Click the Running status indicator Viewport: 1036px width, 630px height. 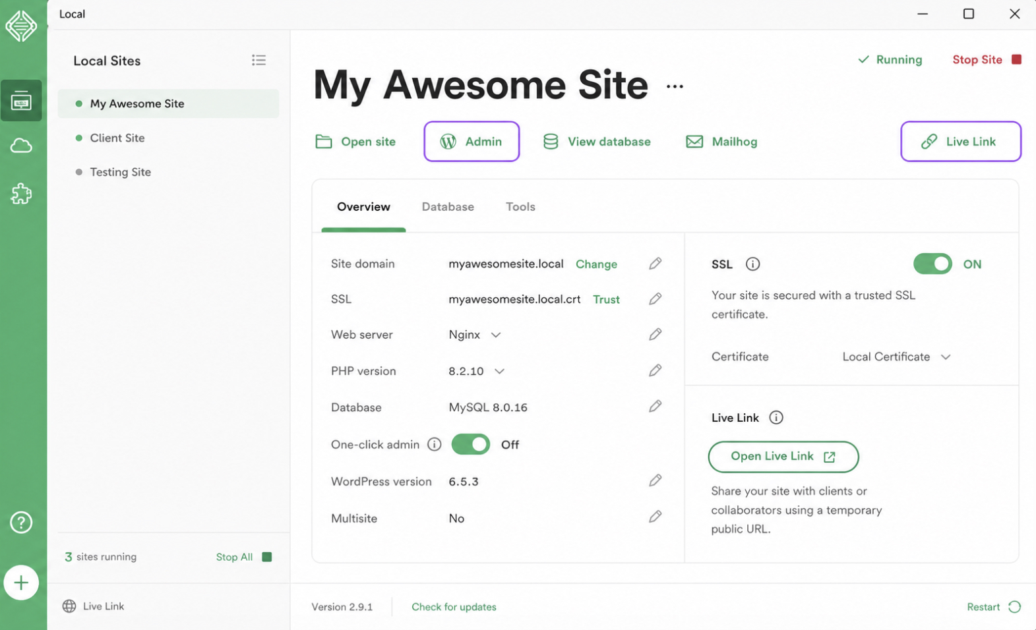click(890, 59)
